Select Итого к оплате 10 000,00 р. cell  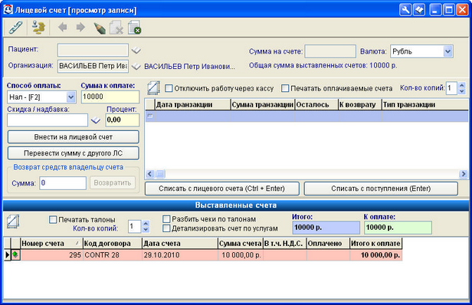(375, 255)
